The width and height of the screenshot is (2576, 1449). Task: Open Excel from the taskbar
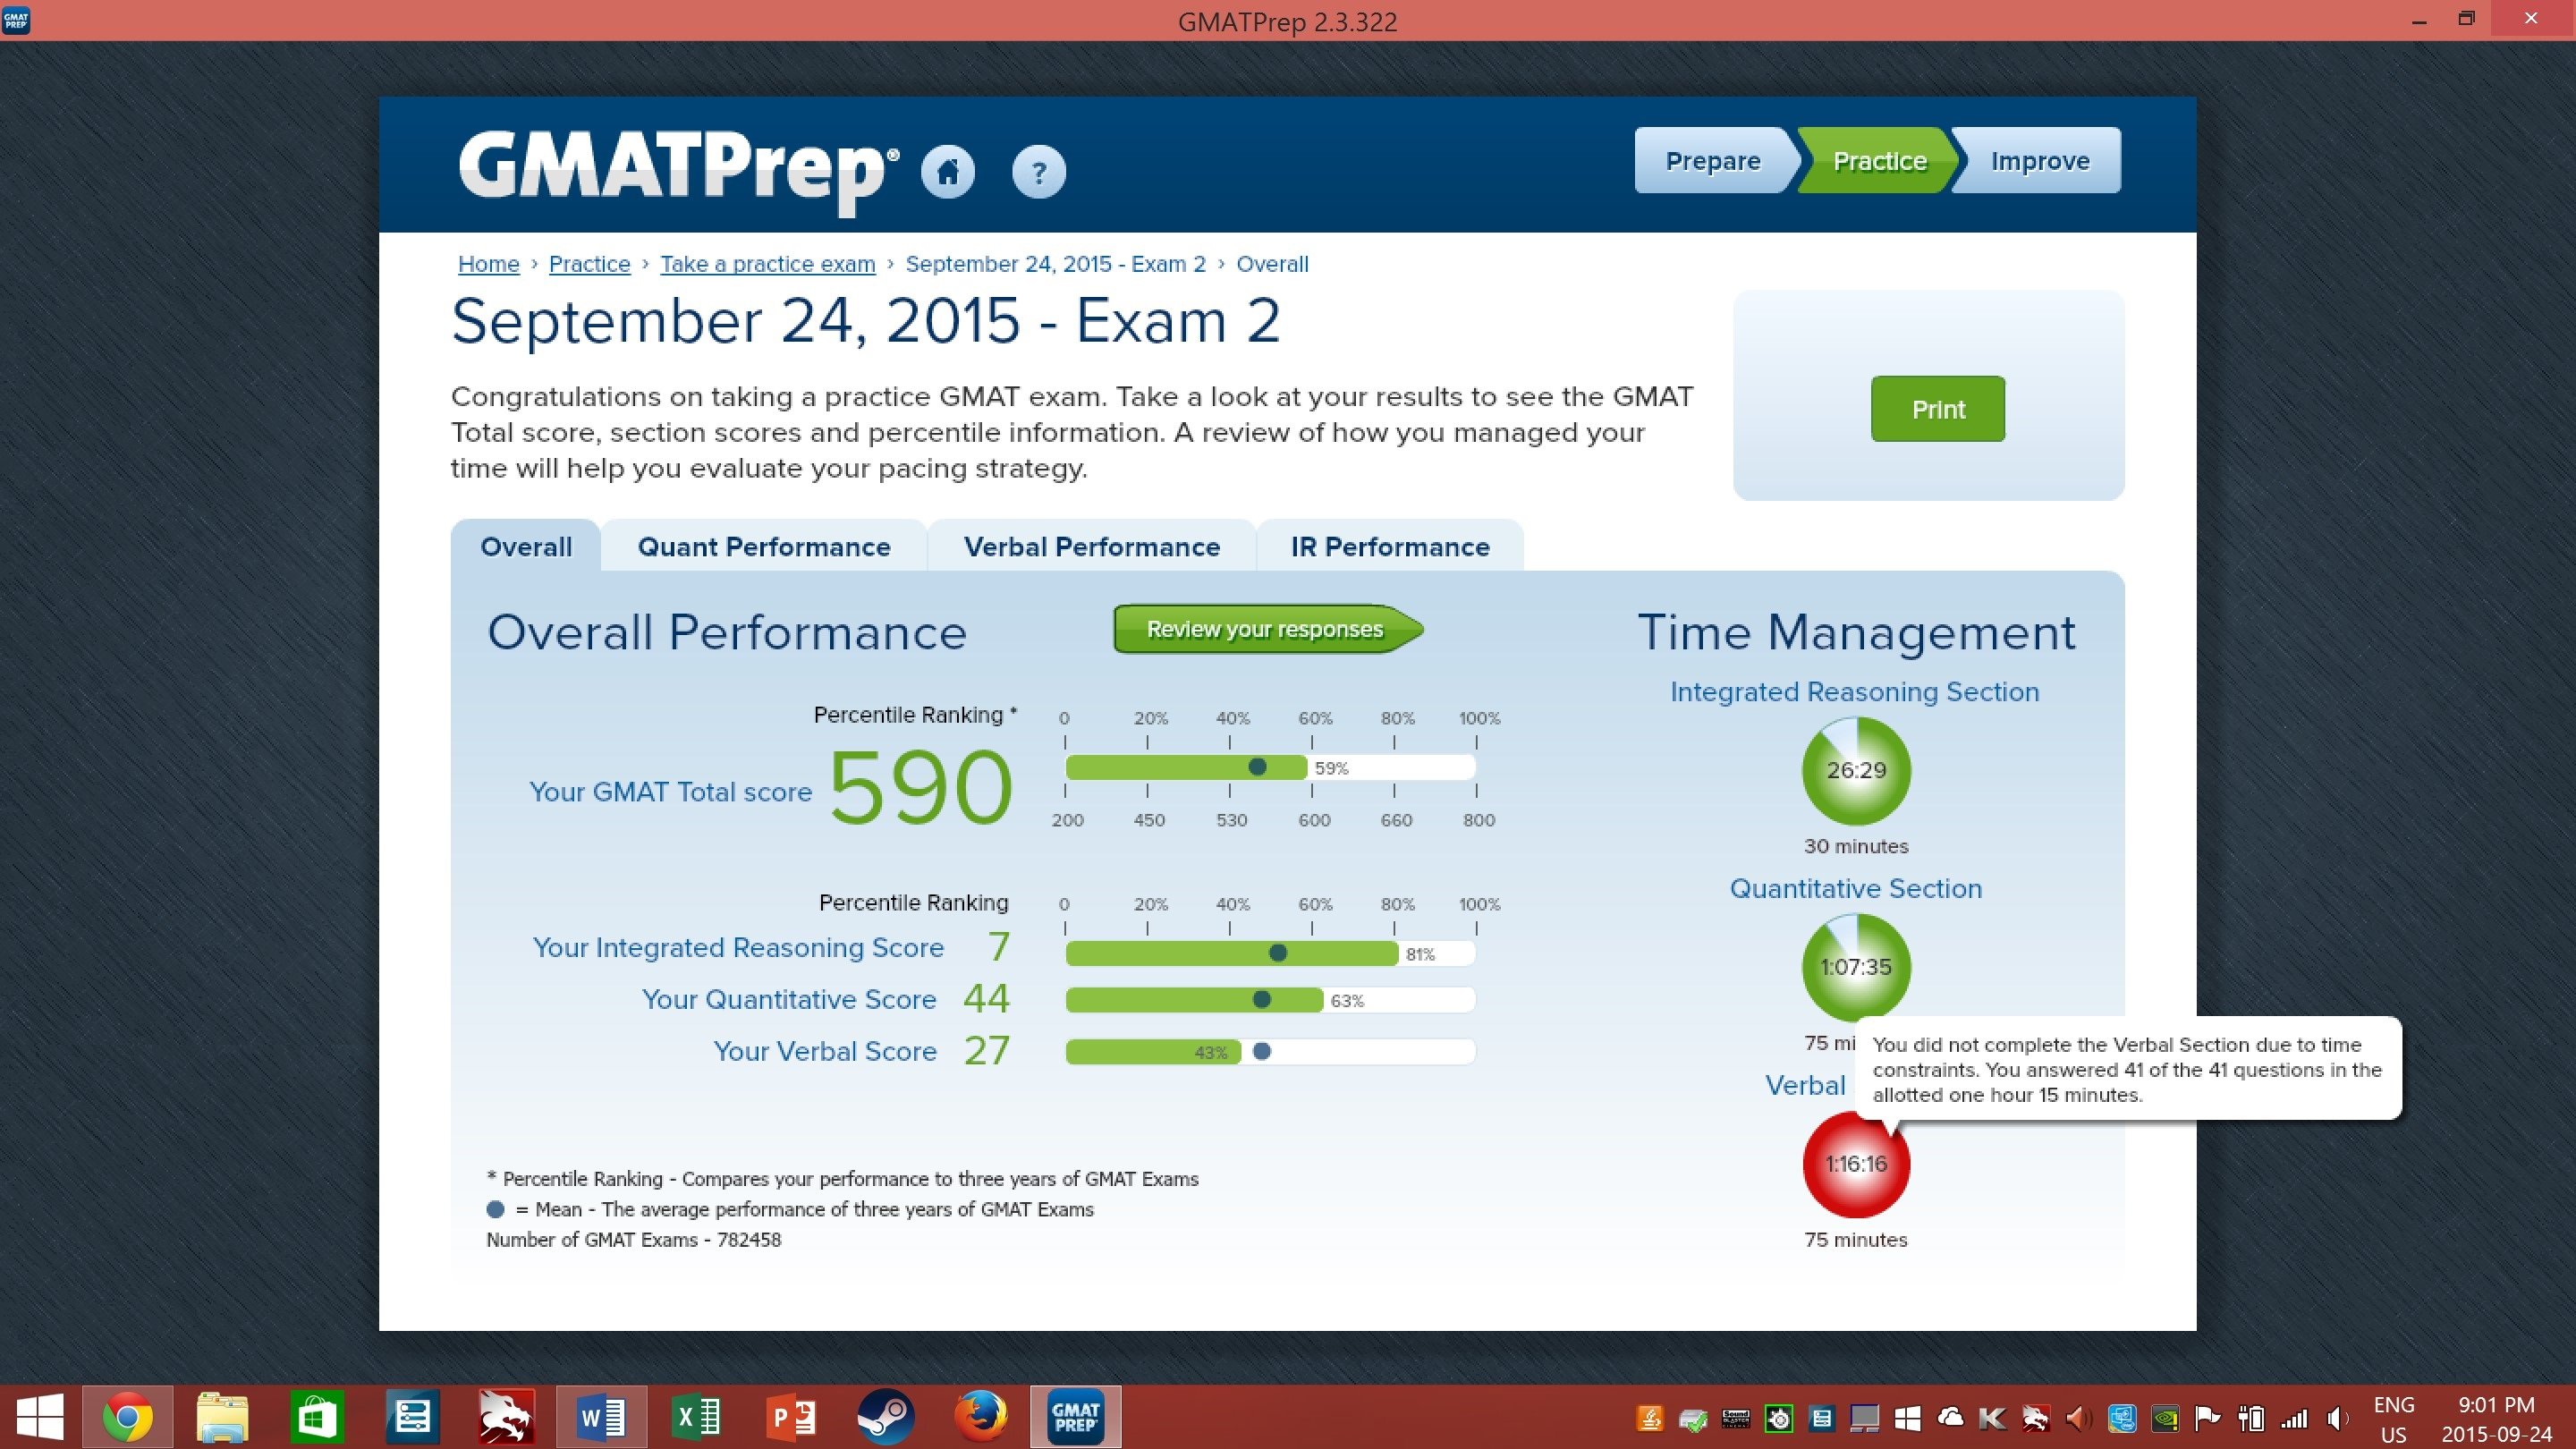pos(697,1417)
